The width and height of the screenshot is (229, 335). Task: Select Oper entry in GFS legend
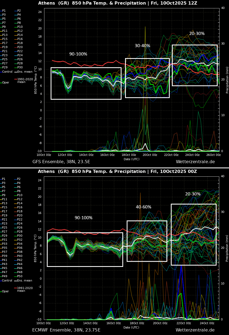pyautogui.click(x=5, y=83)
